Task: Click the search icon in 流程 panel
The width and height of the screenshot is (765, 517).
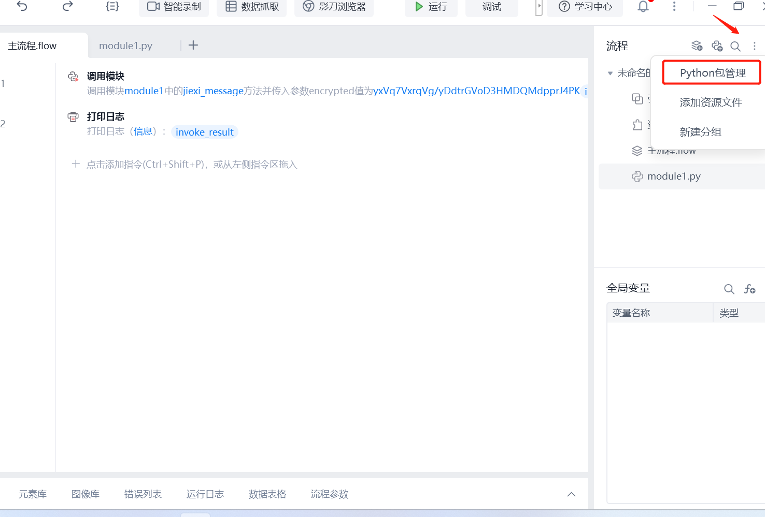Action: (735, 46)
